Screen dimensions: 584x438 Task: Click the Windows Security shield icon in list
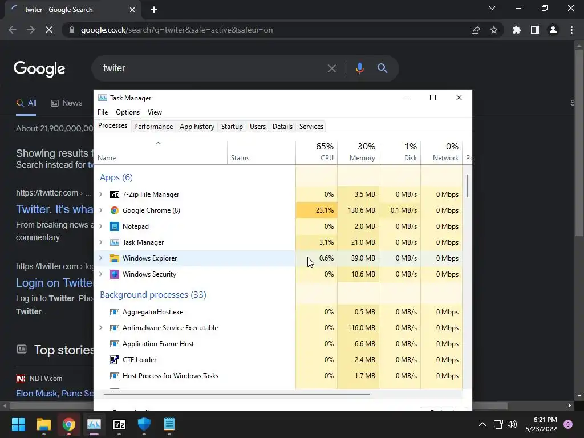coord(114,274)
